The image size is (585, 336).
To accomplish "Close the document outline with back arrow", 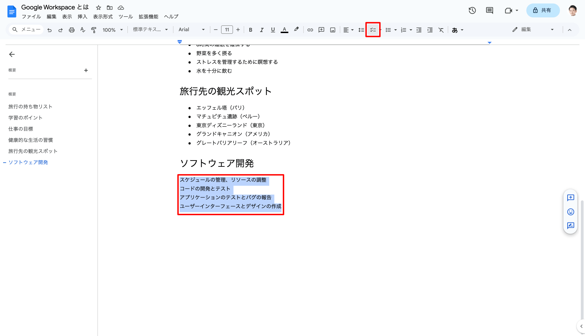I will [12, 54].
